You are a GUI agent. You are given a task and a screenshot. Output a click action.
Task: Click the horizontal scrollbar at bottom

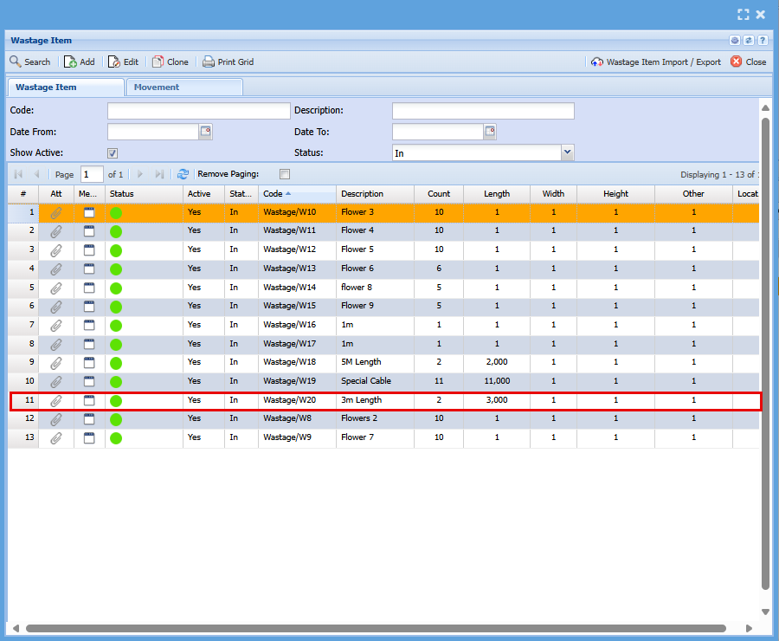click(x=376, y=628)
